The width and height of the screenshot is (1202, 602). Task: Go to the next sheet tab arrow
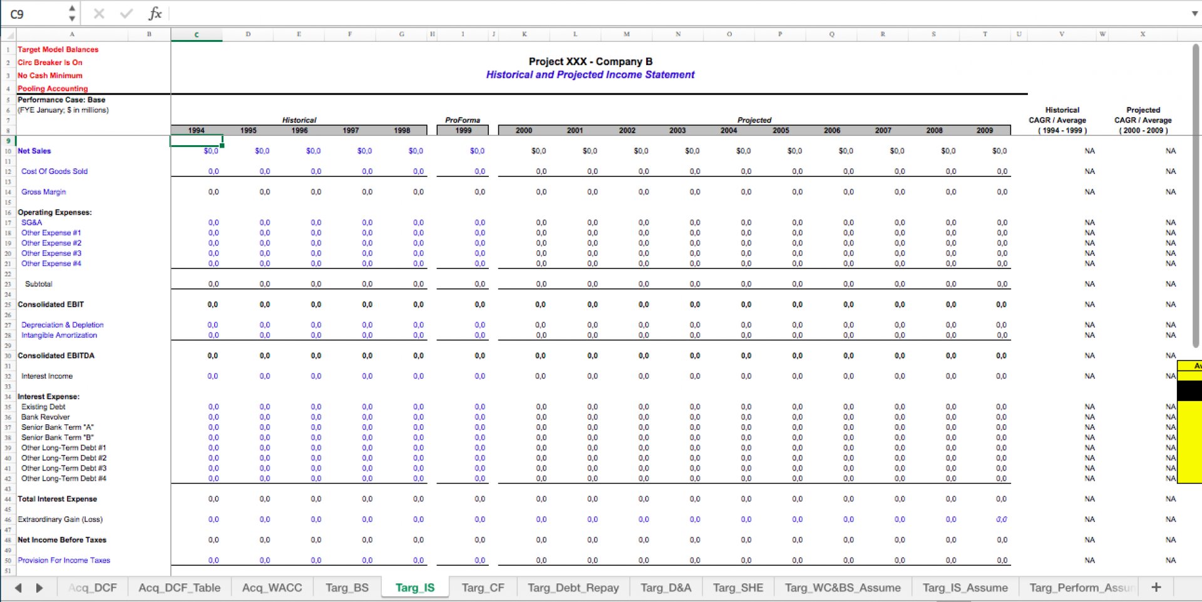click(39, 588)
